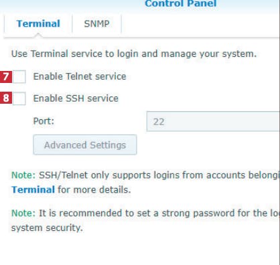Screen dimensions: 280x265
Task: Focus the Port field showing 22
Action: pos(213,121)
